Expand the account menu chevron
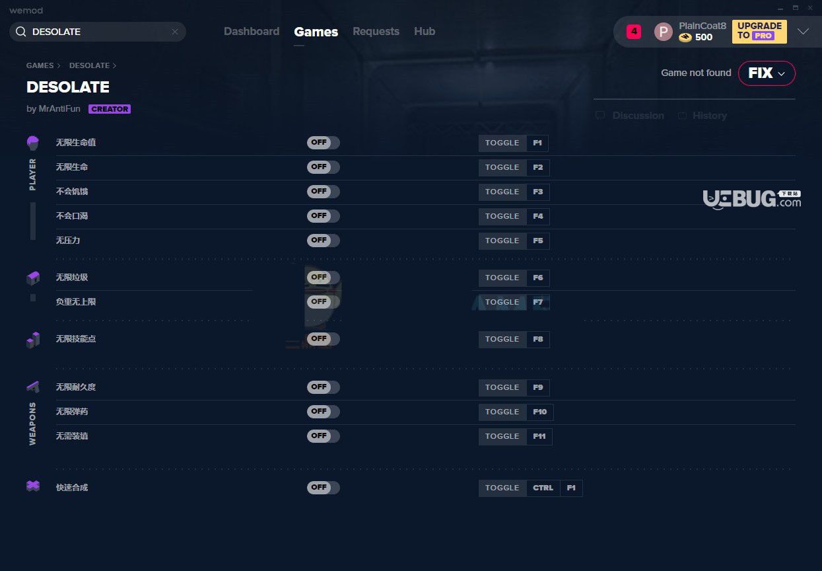 pos(803,32)
